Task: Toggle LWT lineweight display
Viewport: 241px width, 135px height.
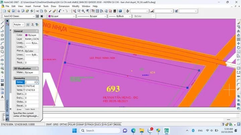Action: tap(110, 124)
